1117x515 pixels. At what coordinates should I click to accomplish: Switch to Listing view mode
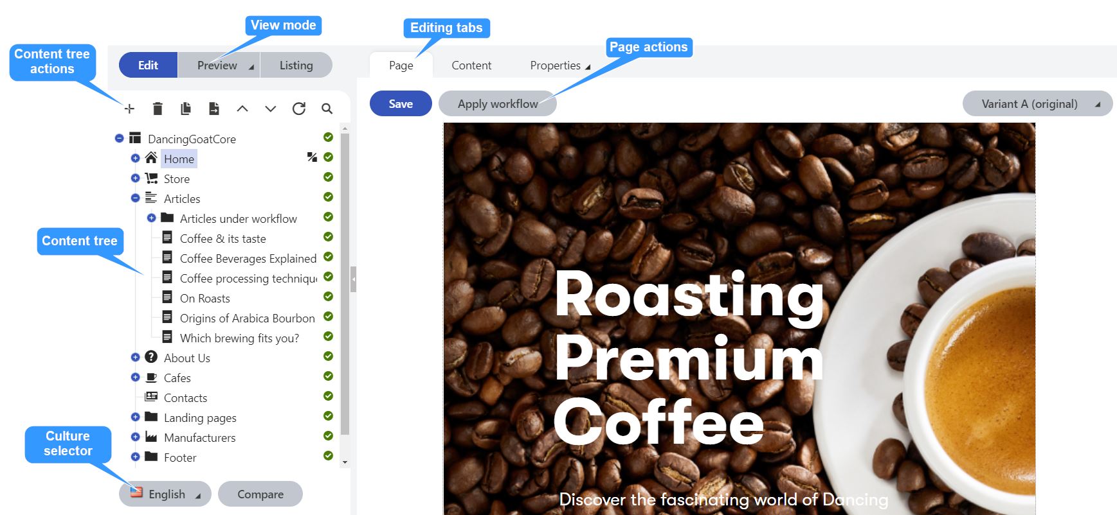(296, 65)
